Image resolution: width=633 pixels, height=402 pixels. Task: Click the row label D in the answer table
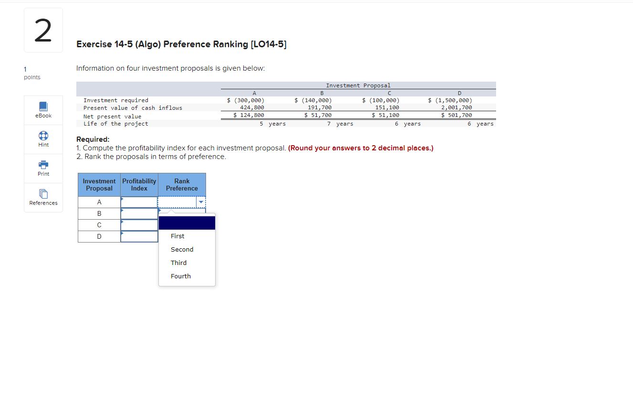point(99,236)
